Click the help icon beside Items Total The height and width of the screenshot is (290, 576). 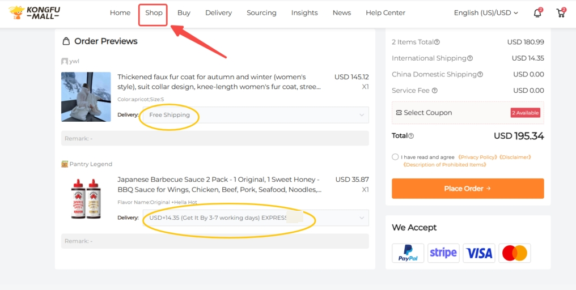[437, 42]
